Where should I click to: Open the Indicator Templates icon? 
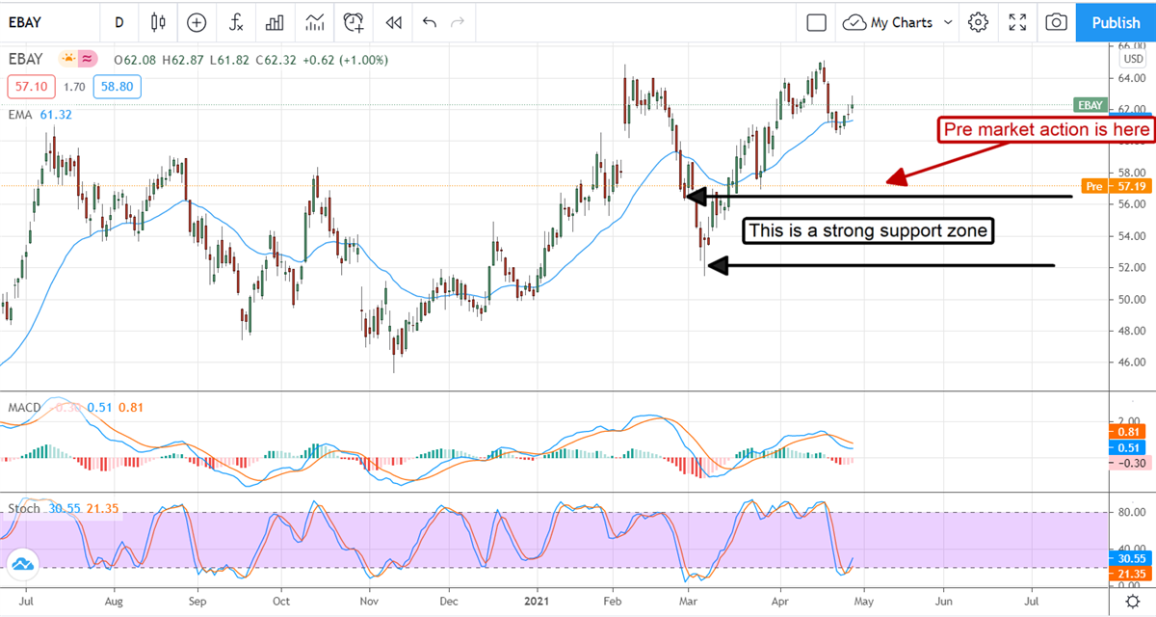click(314, 22)
